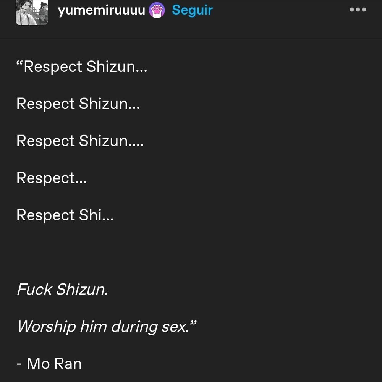Open the yumemiruuuu avatar thumbnail

[32, 12]
